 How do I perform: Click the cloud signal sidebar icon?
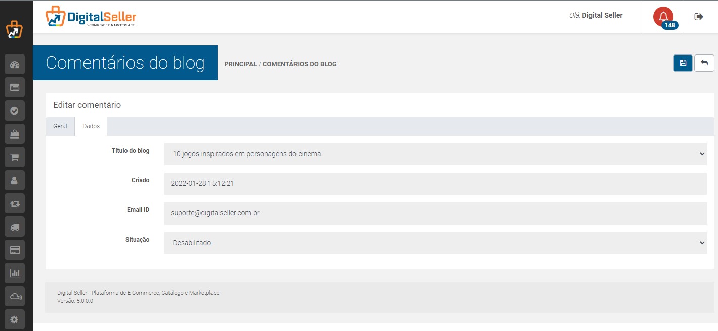[15, 296]
